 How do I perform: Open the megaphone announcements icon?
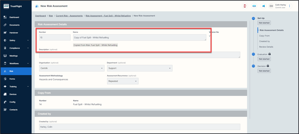[x=263, y=6]
